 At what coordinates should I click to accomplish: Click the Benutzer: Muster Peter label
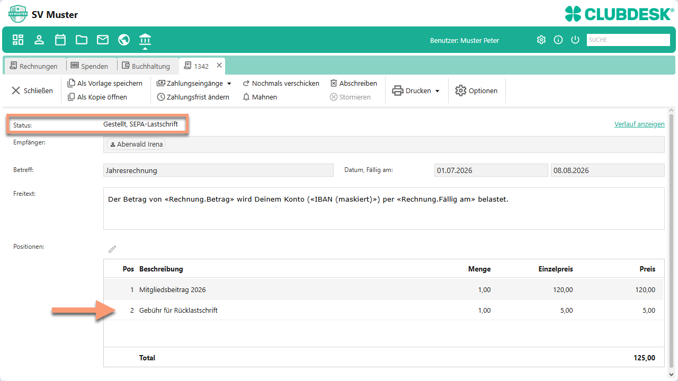(x=465, y=40)
